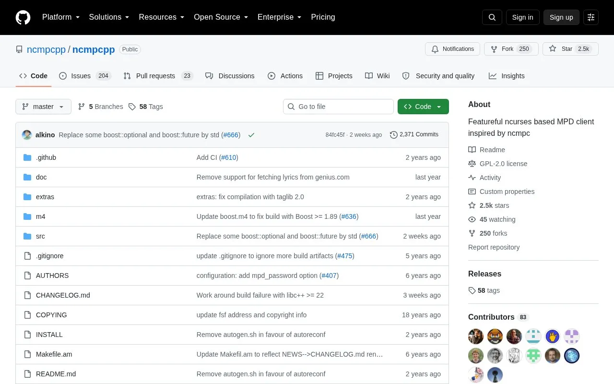
Task: Open the Actions tab
Action: coord(285,76)
